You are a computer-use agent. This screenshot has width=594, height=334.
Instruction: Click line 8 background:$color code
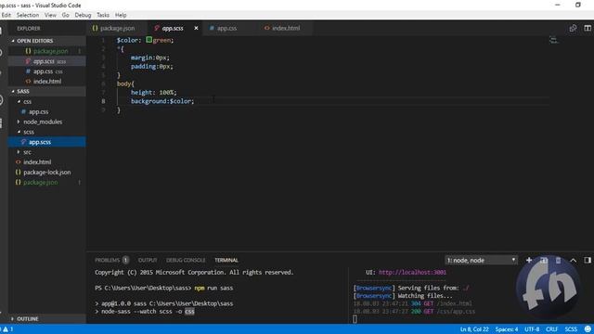point(162,101)
